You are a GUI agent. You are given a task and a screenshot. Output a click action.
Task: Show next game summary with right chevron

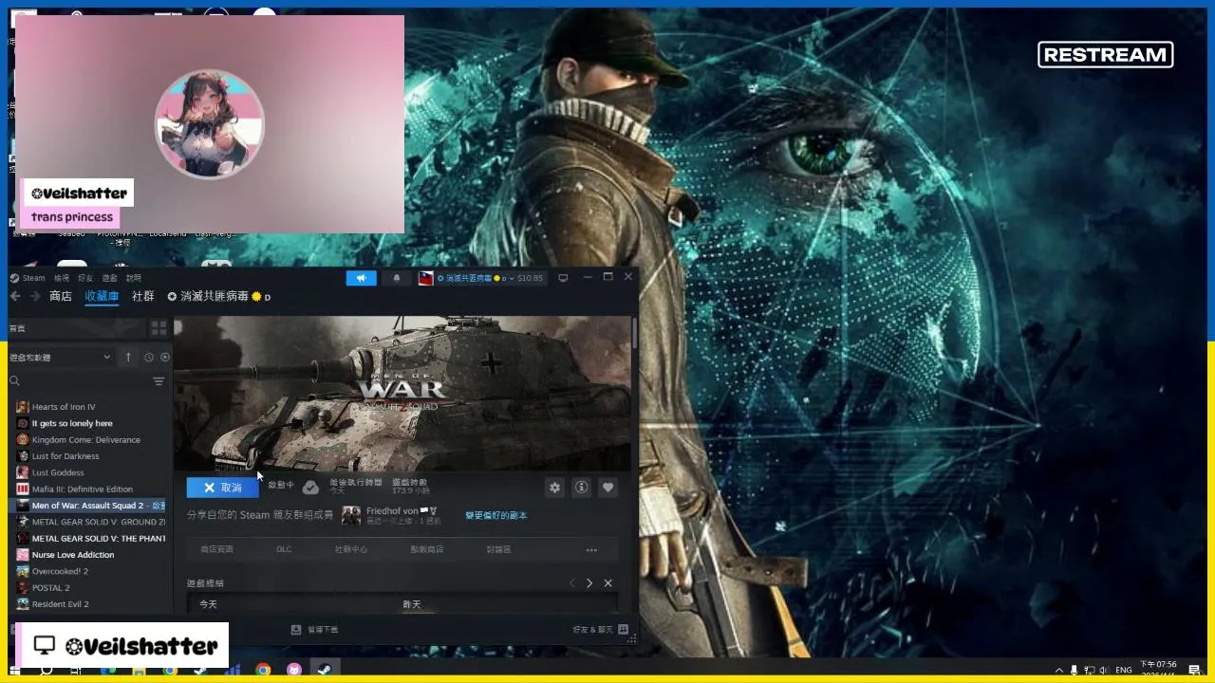click(589, 582)
